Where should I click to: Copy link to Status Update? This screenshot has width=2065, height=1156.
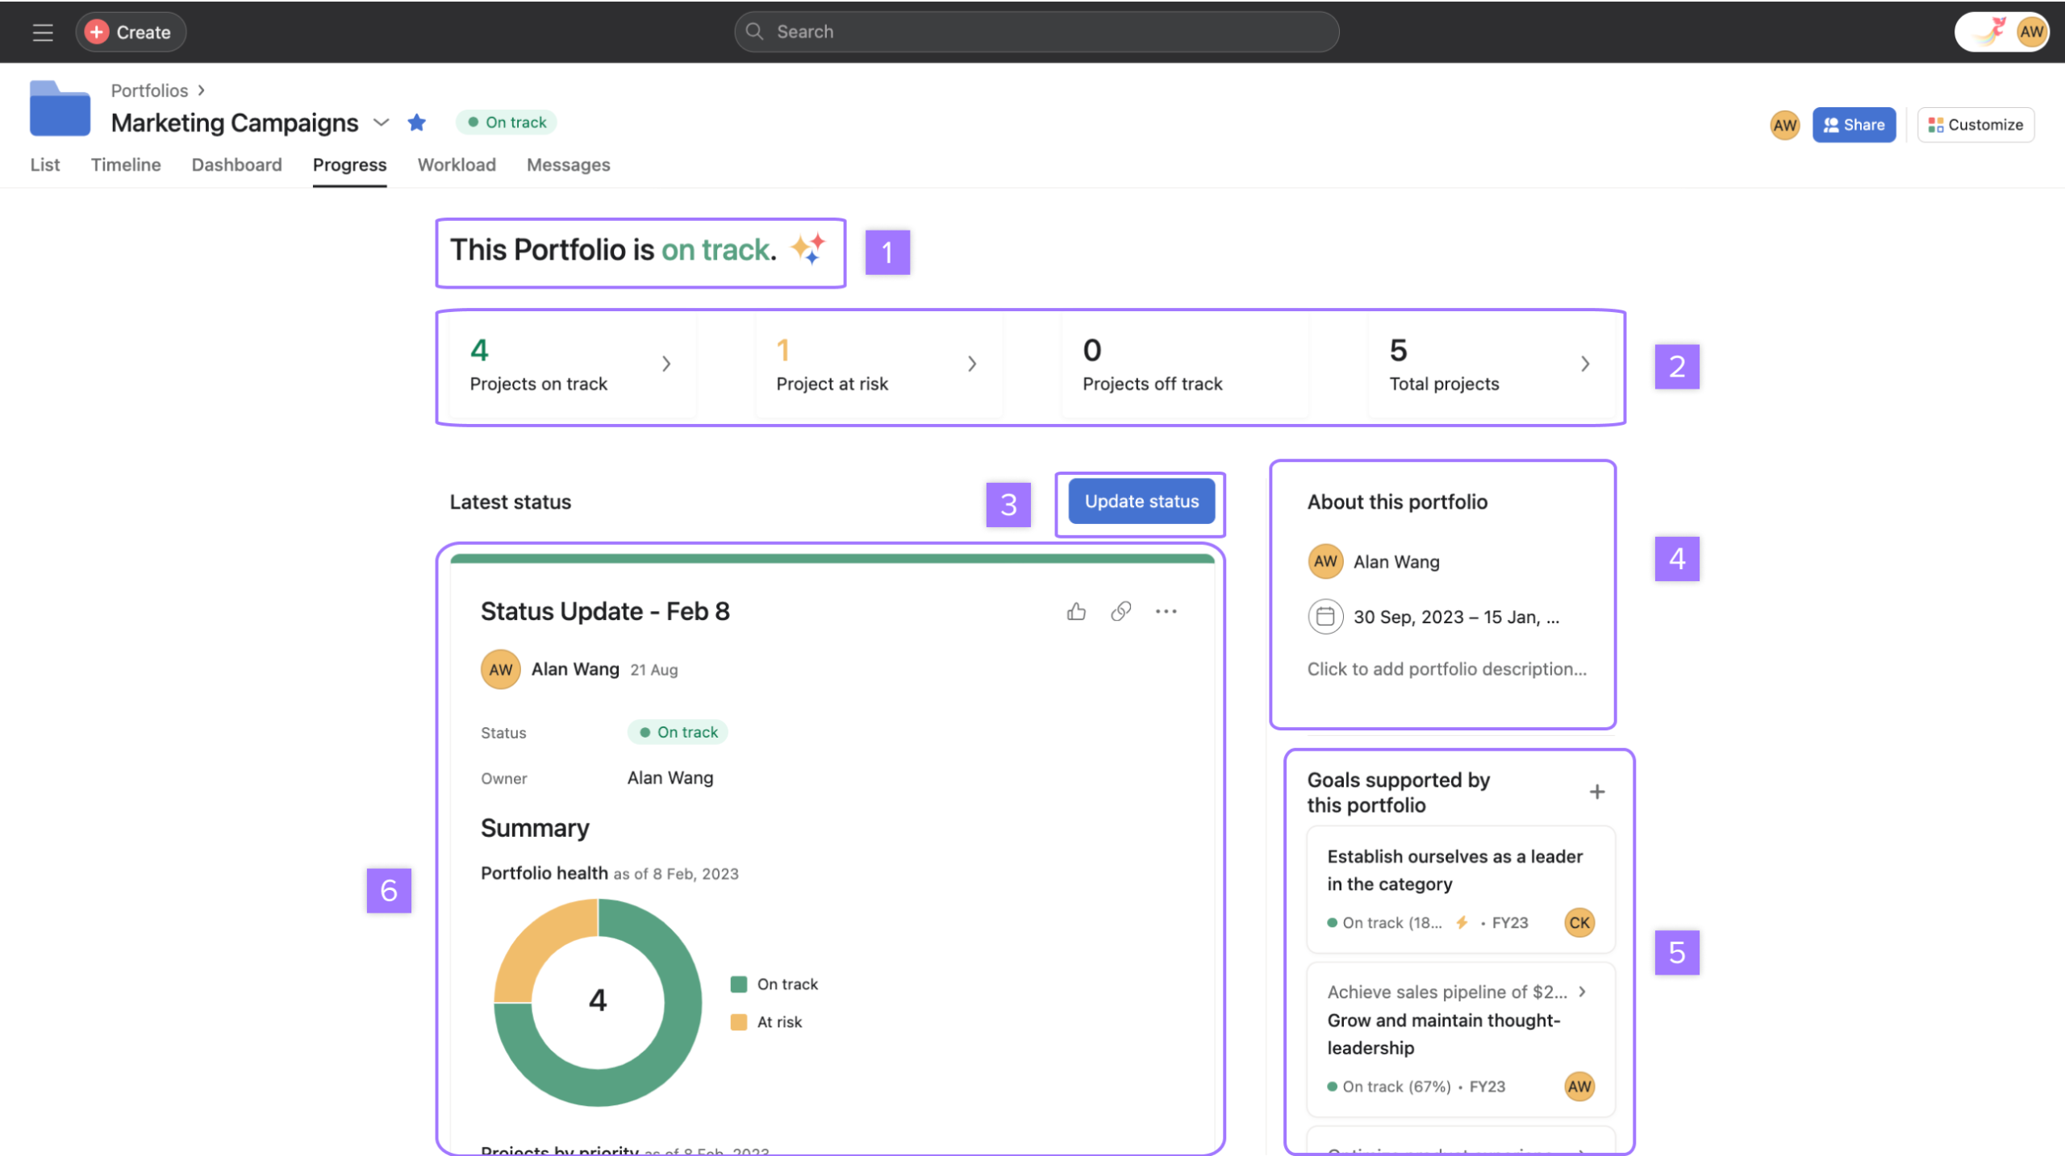1120,612
